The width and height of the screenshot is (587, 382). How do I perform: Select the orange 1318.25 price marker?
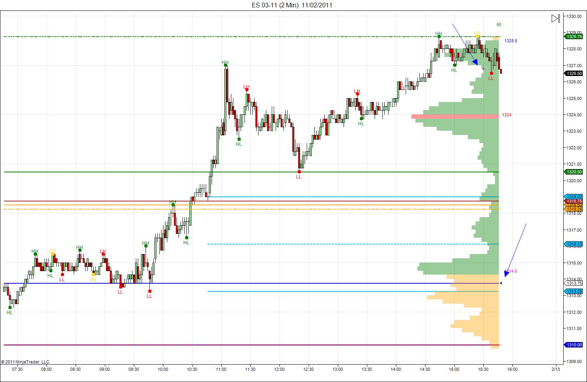click(574, 209)
